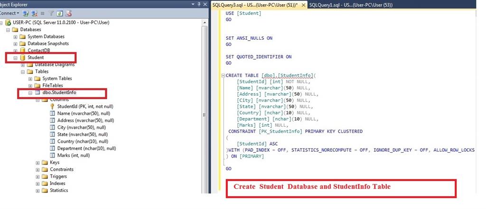Click the ContactDB database icon
Screen dimensions: 486x209
pos(22,50)
